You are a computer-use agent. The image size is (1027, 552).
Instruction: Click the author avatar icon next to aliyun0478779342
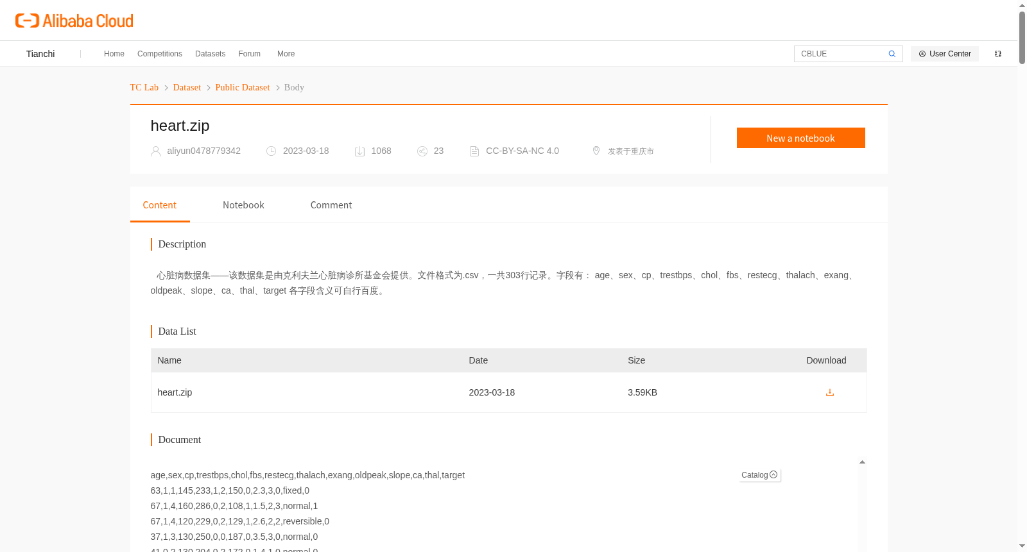155,151
